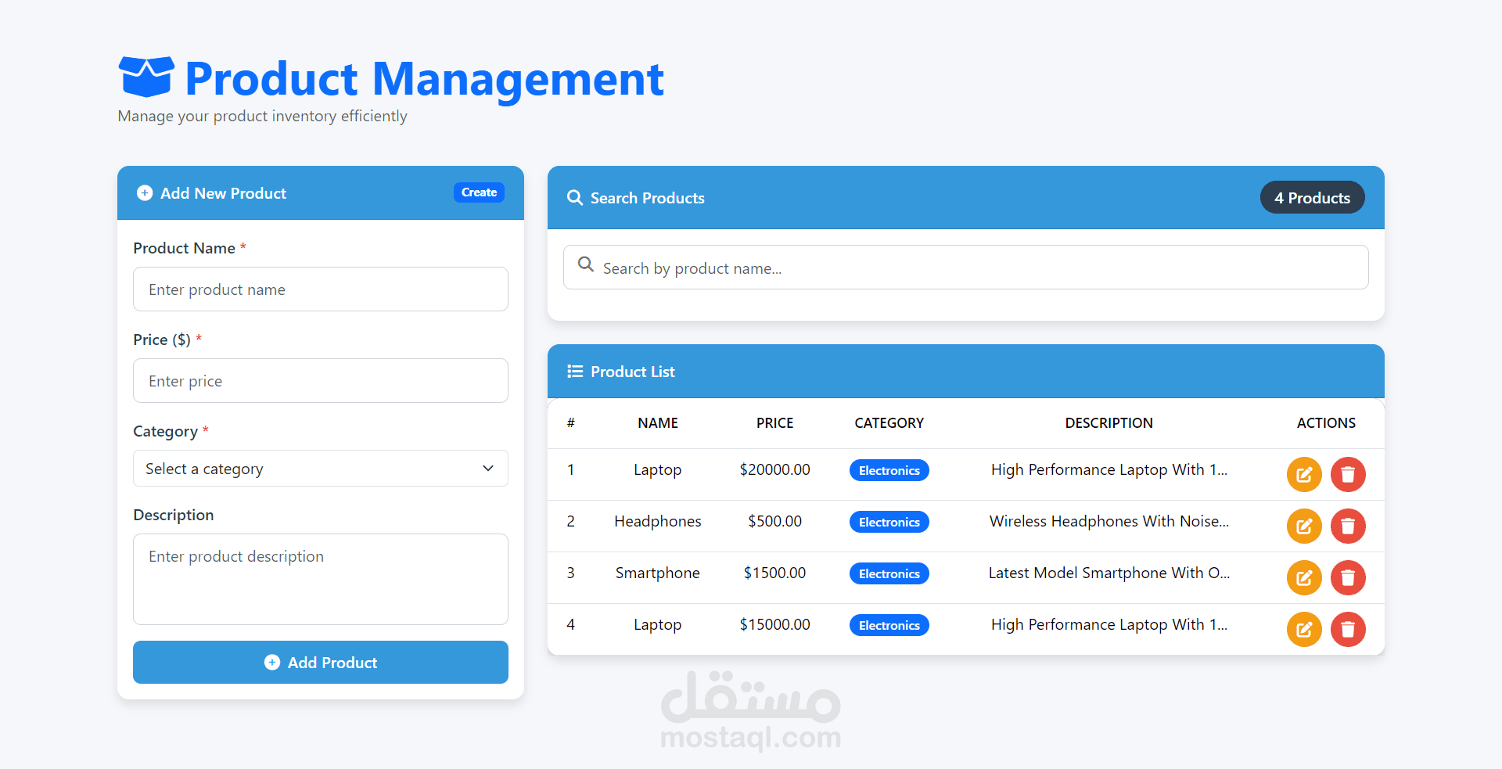Image resolution: width=1502 pixels, height=769 pixels.
Task: Edit the Smartphone product
Action: 1304,577
